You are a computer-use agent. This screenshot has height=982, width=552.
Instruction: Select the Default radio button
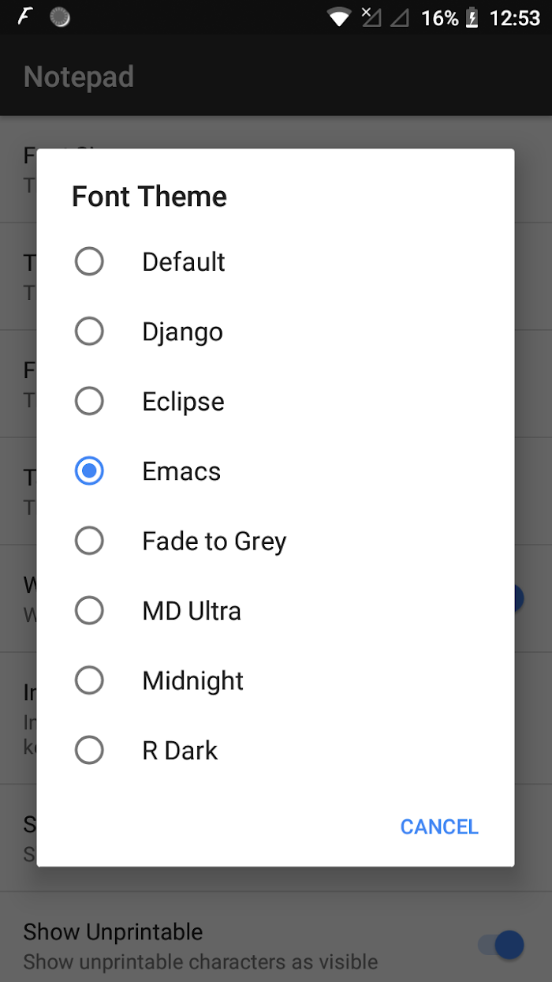point(89,262)
